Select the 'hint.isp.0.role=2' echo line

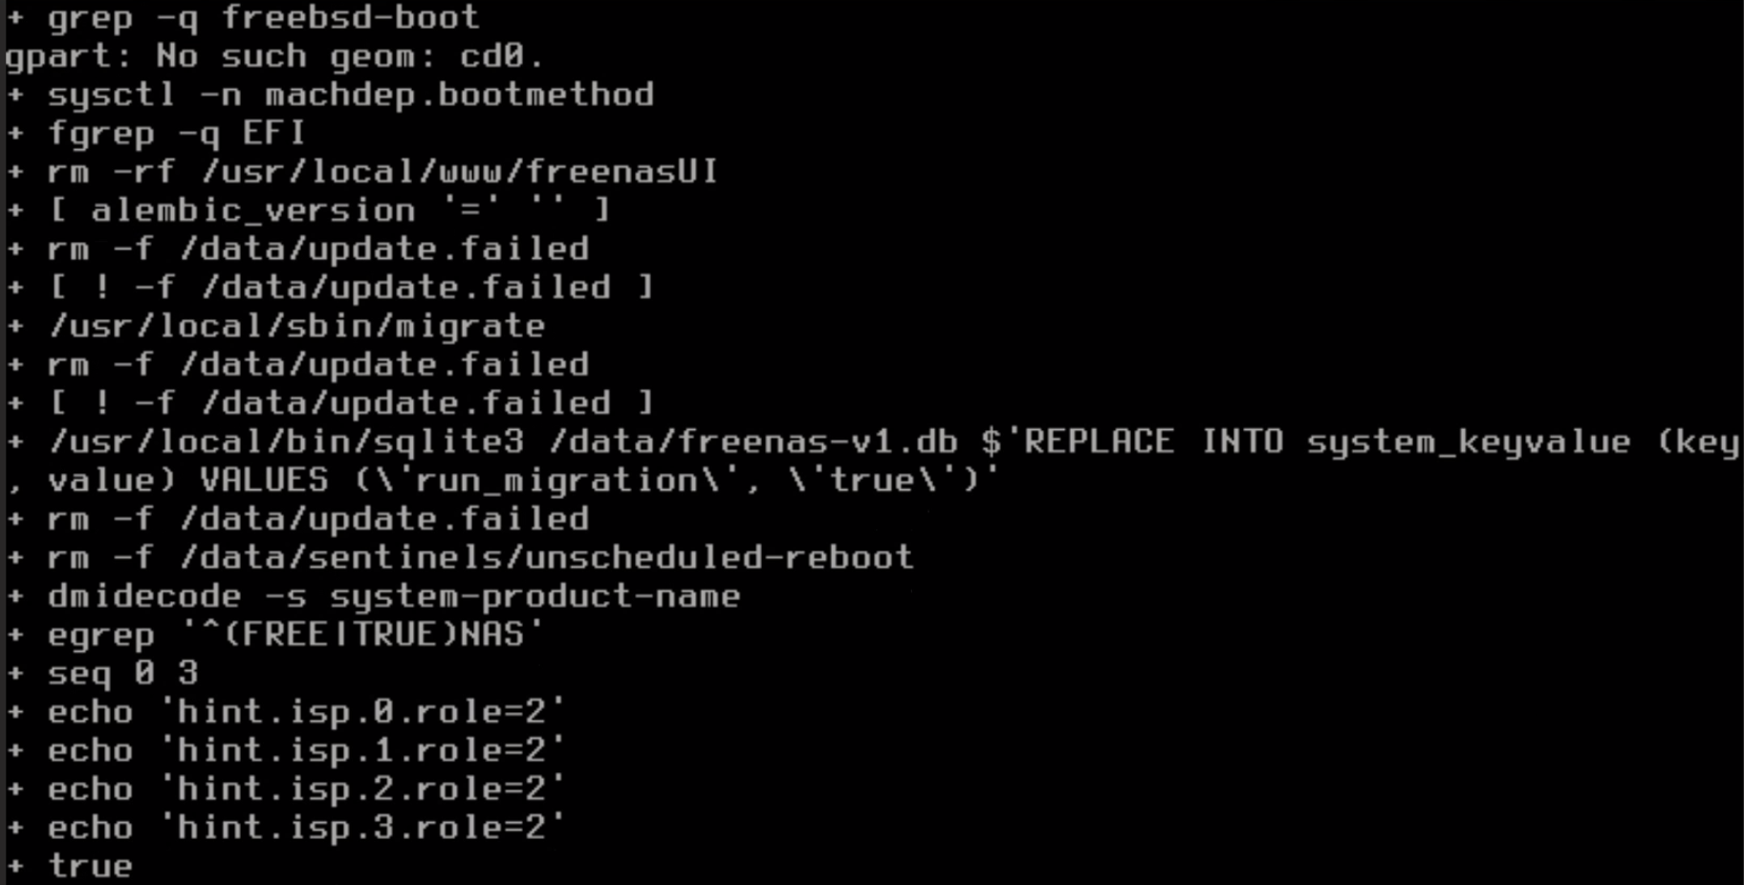tap(286, 712)
